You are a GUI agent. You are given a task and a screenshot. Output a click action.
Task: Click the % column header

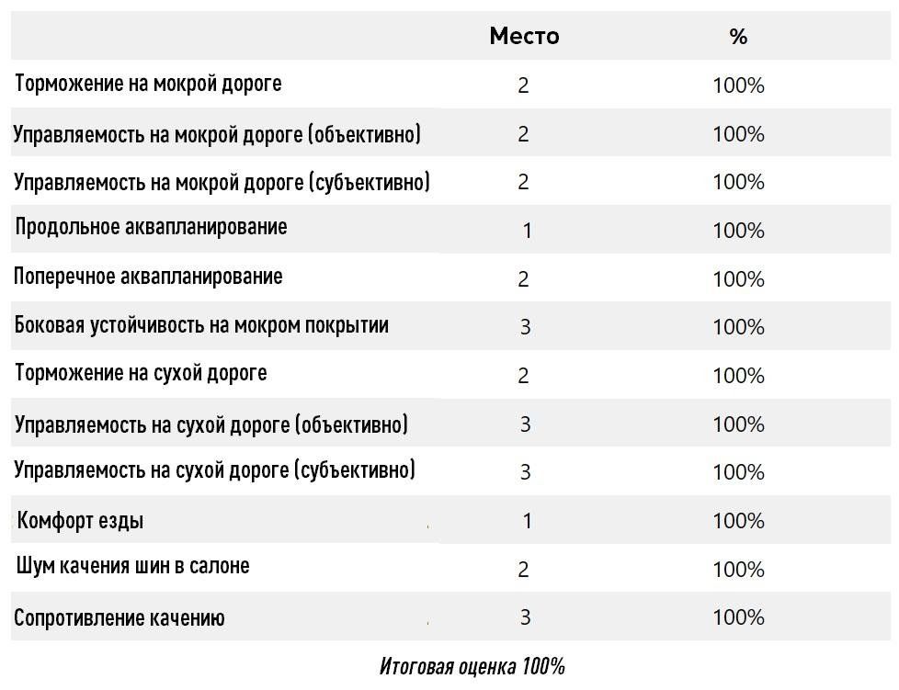coord(738,37)
